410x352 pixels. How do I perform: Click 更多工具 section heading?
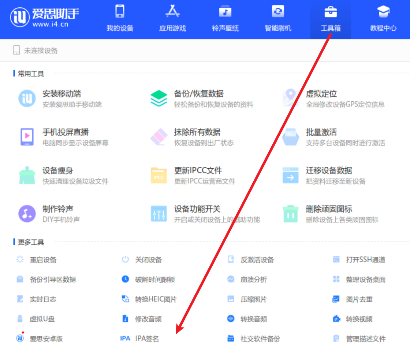click(x=31, y=242)
